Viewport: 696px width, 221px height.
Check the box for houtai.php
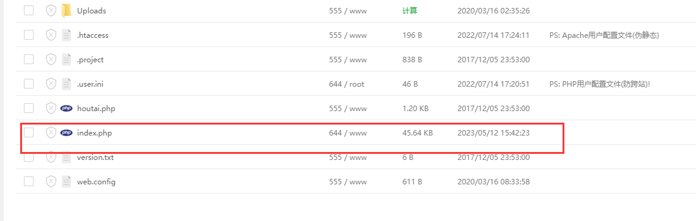click(x=29, y=108)
